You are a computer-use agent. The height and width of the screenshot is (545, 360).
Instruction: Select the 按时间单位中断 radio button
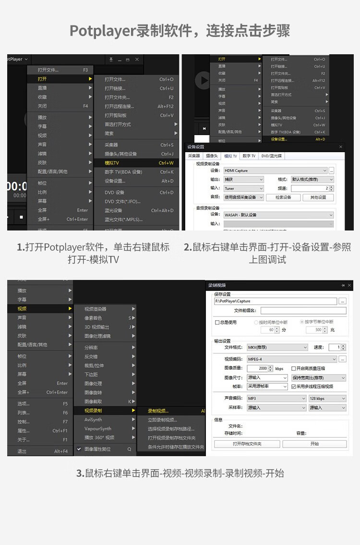pos(256,322)
